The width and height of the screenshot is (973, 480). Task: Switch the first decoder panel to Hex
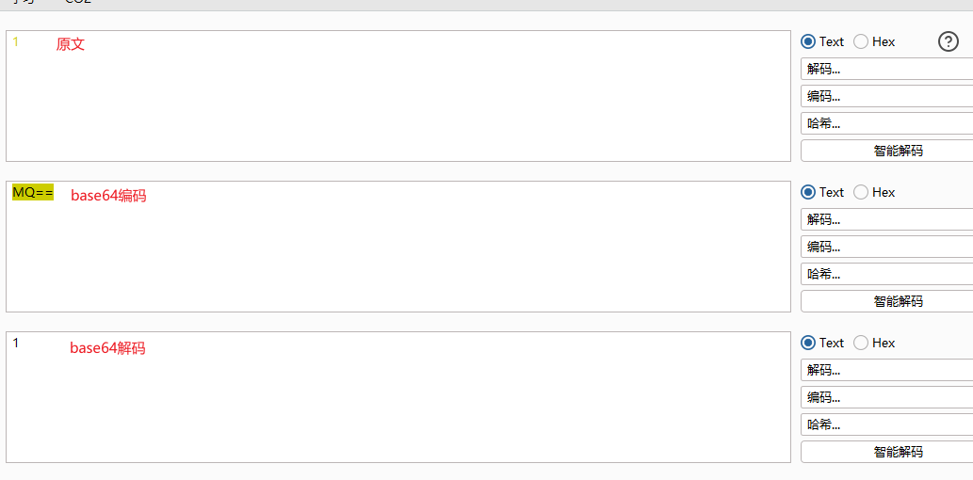pos(861,41)
